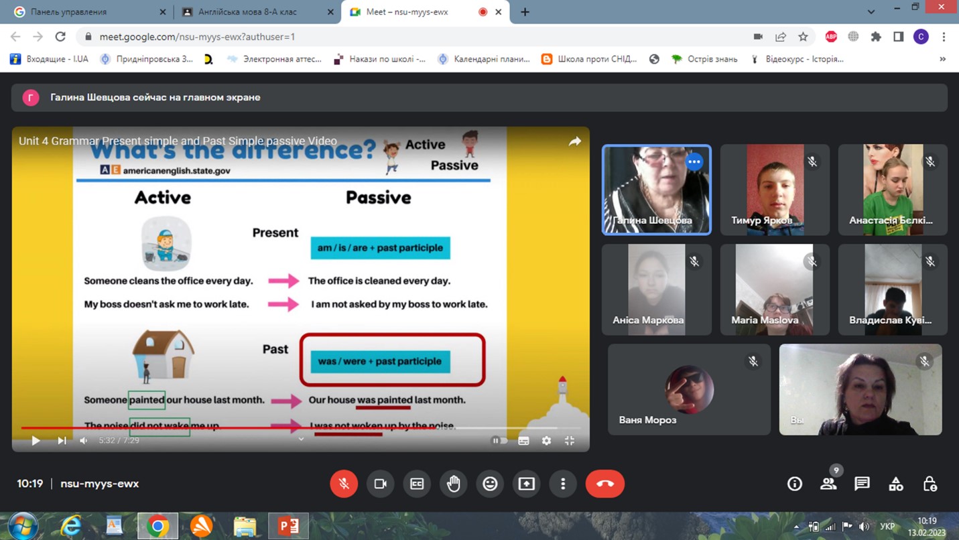Expand the hidden bookmarks chevron
This screenshot has height=540, width=959.
[x=942, y=59]
